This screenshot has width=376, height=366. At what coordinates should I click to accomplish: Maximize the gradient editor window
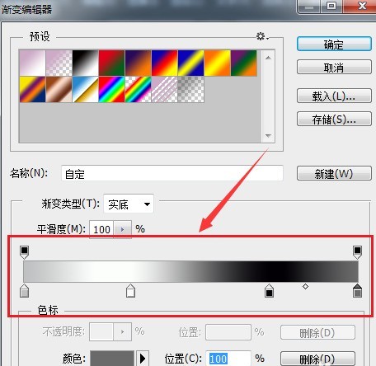(331, 6)
